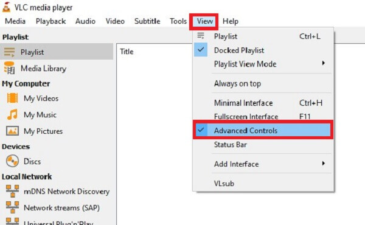365x225 pixels.
Task: Toggle Fullscreen Interface option
Action: point(263,116)
